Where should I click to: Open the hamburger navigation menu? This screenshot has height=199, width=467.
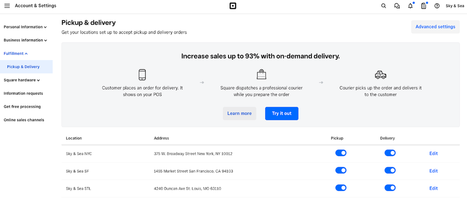pyautogui.click(x=7, y=6)
